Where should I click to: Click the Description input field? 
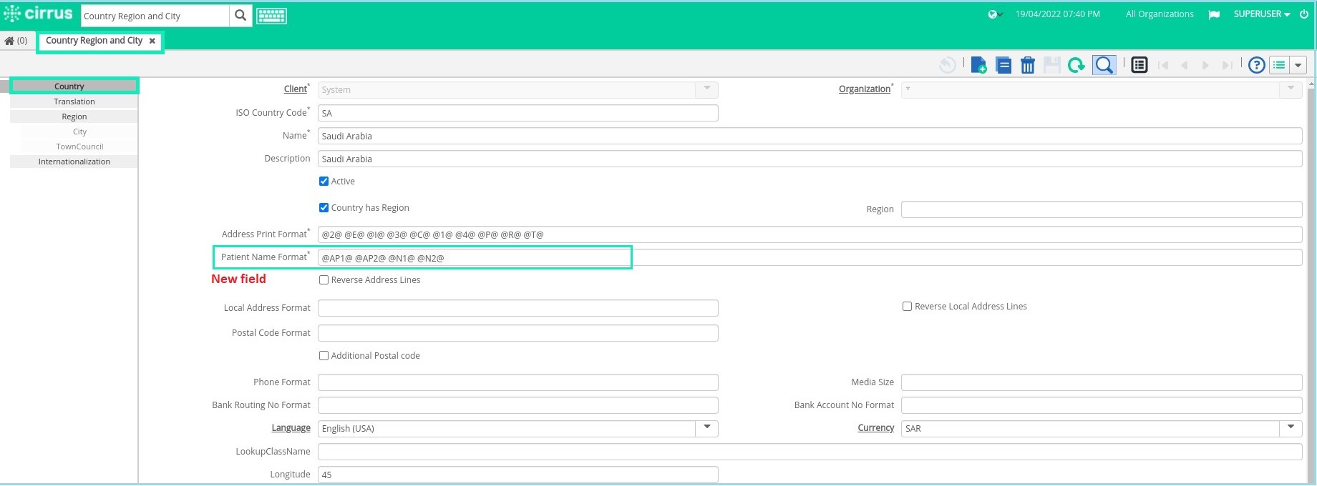[x=810, y=159]
